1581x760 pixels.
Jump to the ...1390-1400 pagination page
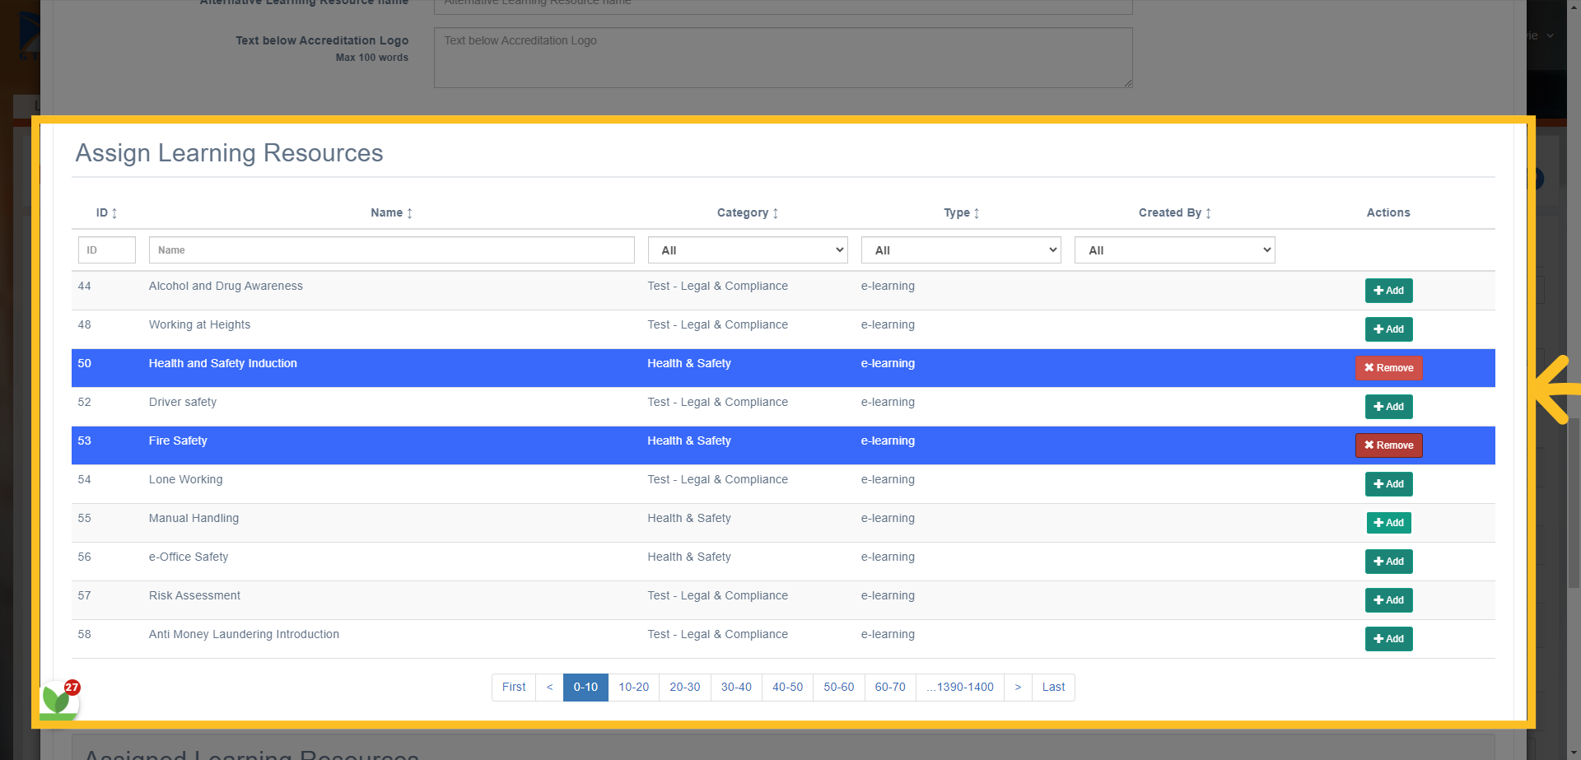point(960,688)
